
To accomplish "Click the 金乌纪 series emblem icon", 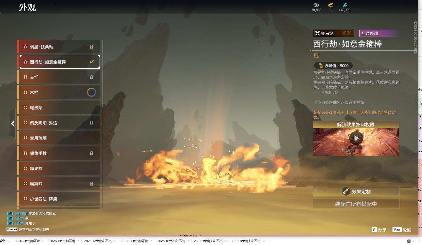I will point(317,33).
